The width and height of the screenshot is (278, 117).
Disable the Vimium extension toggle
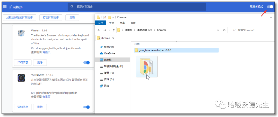coord(86,62)
